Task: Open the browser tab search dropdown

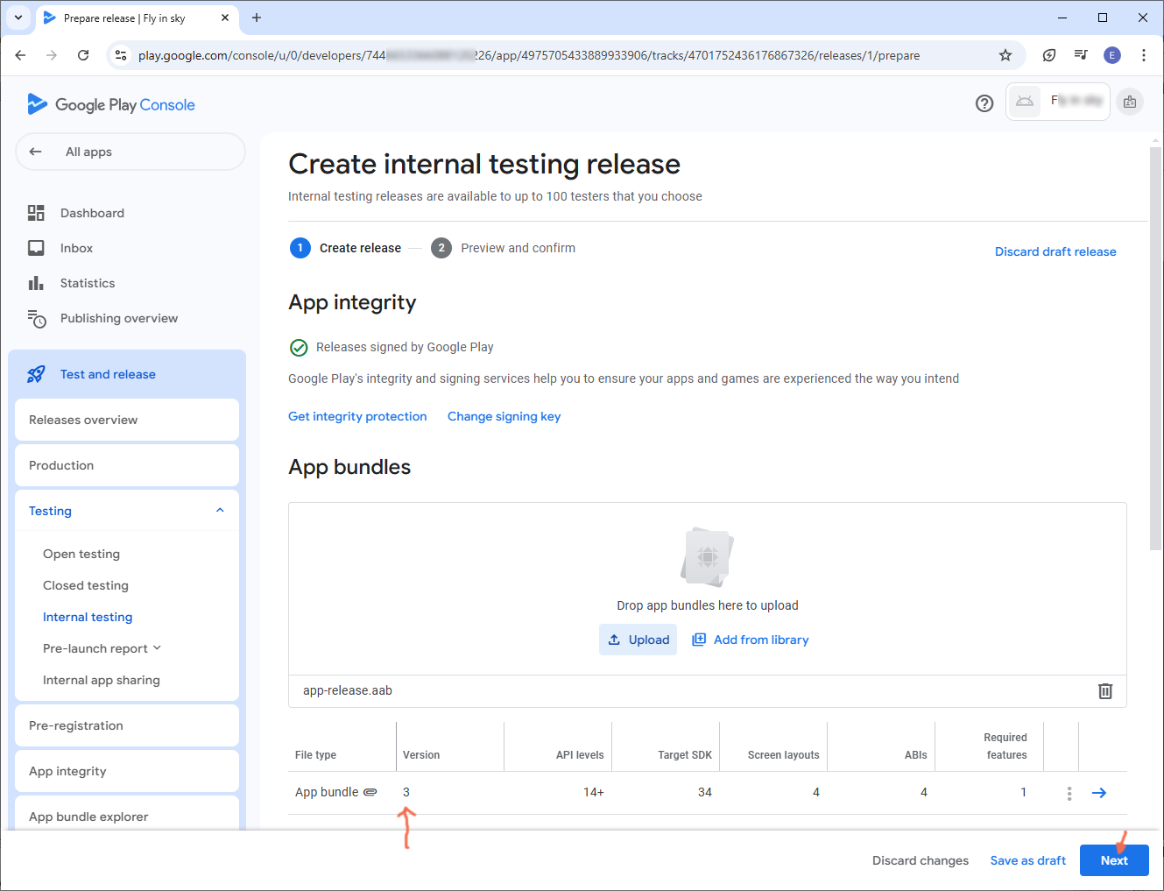Action: click(18, 18)
